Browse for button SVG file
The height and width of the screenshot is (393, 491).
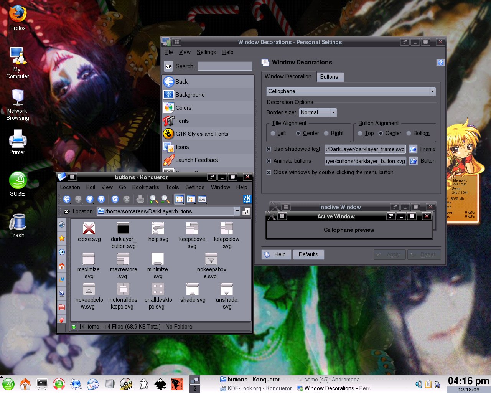[413, 161]
